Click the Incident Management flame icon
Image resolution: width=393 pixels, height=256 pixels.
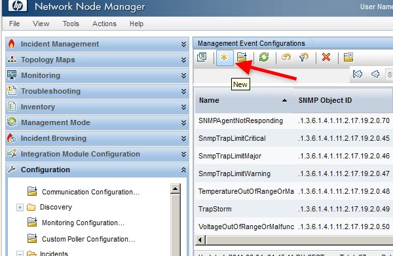click(x=12, y=44)
